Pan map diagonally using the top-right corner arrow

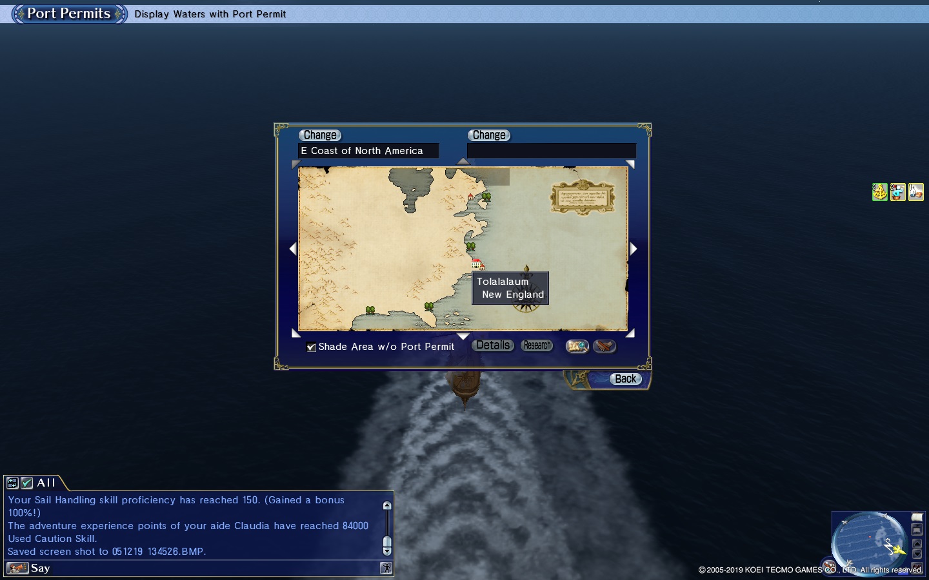click(x=630, y=164)
